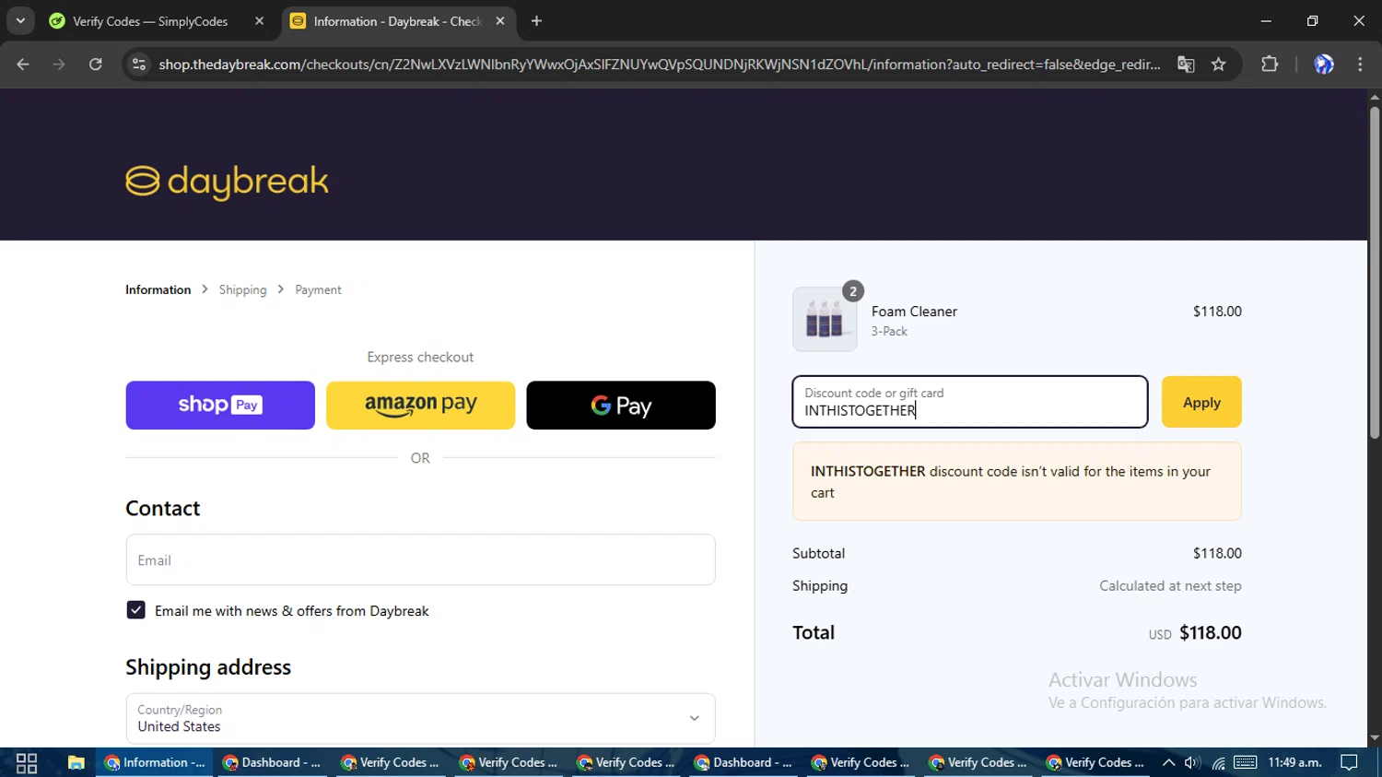The image size is (1382, 777).
Task: Open the Windows notification center icon
Action: tap(1350, 762)
